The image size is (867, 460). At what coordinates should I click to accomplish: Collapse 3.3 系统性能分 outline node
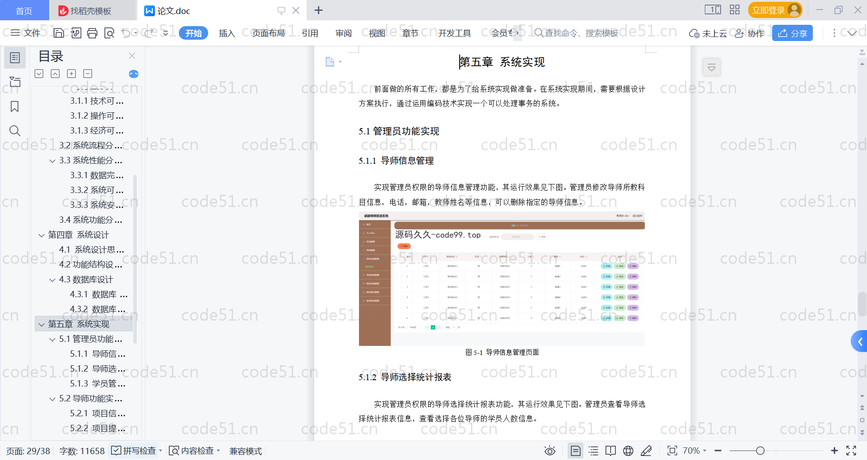tap(52, 161)
